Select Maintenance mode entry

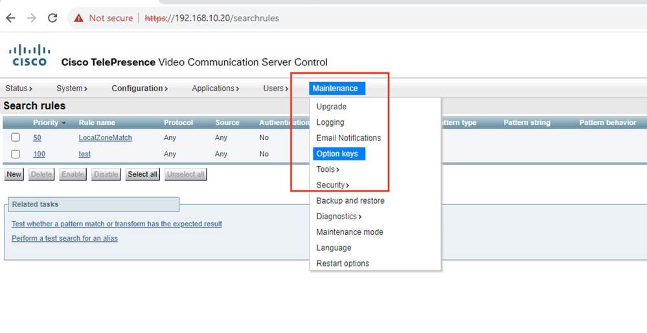(x=350, y=232)
